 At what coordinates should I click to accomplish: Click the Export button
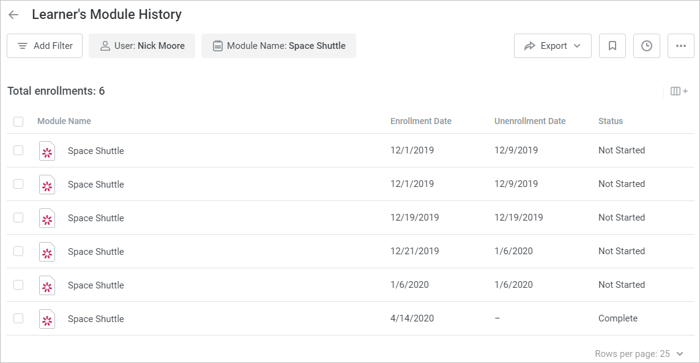(x=551, y=45)
